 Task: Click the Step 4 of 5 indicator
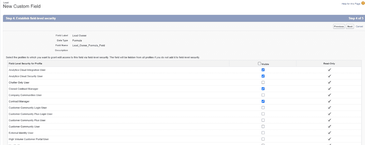(356, 18)
